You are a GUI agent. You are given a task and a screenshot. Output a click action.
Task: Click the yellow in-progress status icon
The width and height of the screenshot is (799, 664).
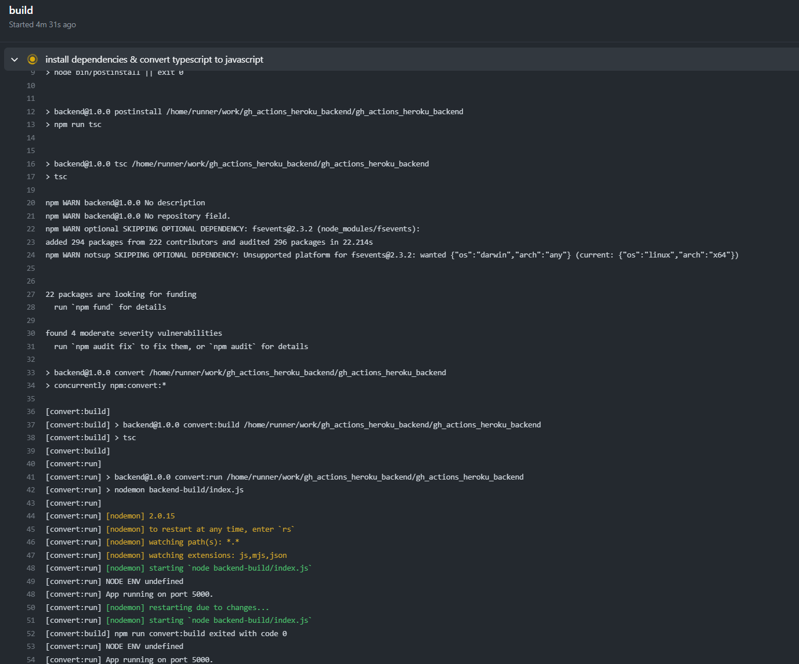coord(32,59)
